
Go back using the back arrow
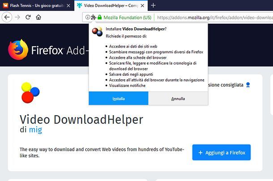(7, 17)
